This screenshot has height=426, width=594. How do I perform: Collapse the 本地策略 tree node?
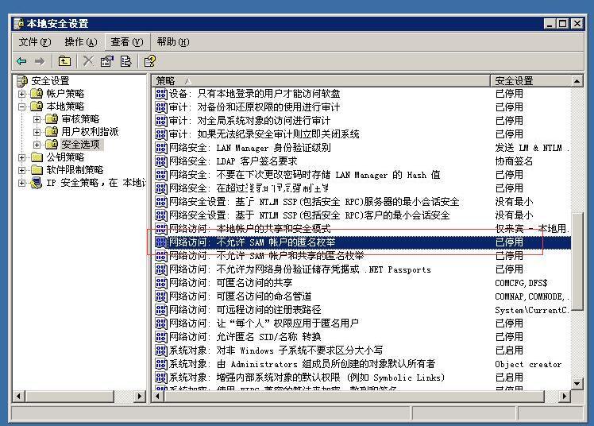tap(22, 106)
